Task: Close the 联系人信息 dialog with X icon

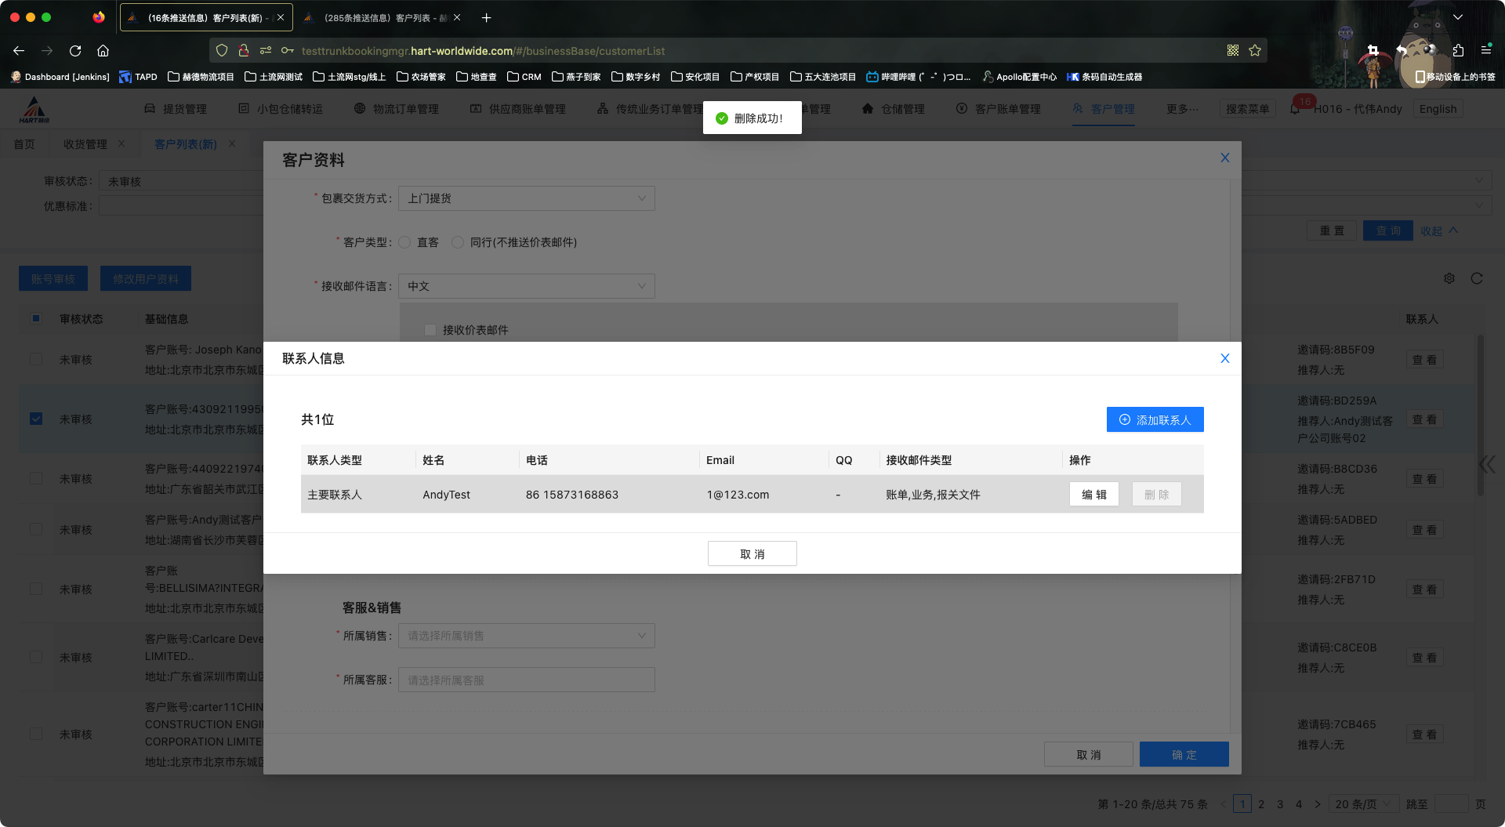Action: tap(1224, 358)
